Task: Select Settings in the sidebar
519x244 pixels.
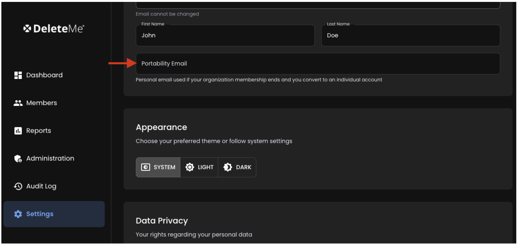Action: coord(54,214)
